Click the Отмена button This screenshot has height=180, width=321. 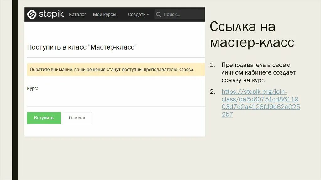tap(77, 118)
